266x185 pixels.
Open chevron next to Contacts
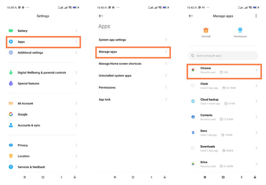256,117
